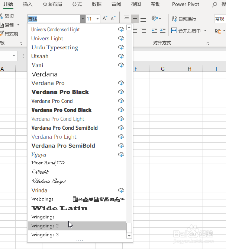The width and height of the screenshot is (226, 249).
Task: Open the 视图 tab
Action: point(136,4)
